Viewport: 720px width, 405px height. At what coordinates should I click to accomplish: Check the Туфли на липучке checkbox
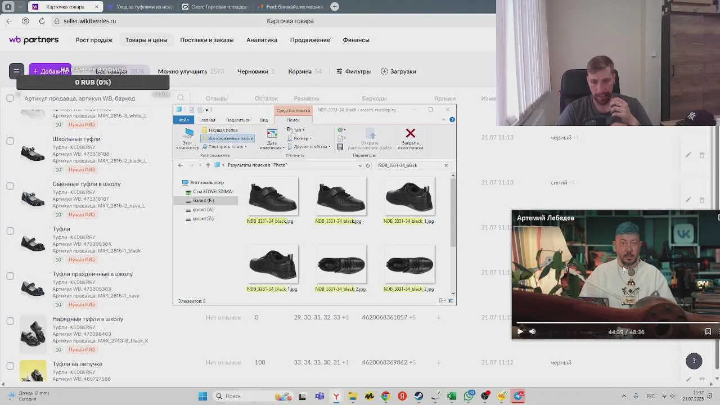click(10, 366)
